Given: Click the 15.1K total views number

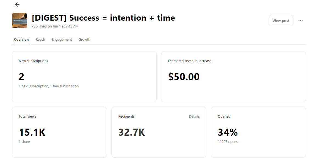Looking at the screenshot, I should (x=32, y=132).
